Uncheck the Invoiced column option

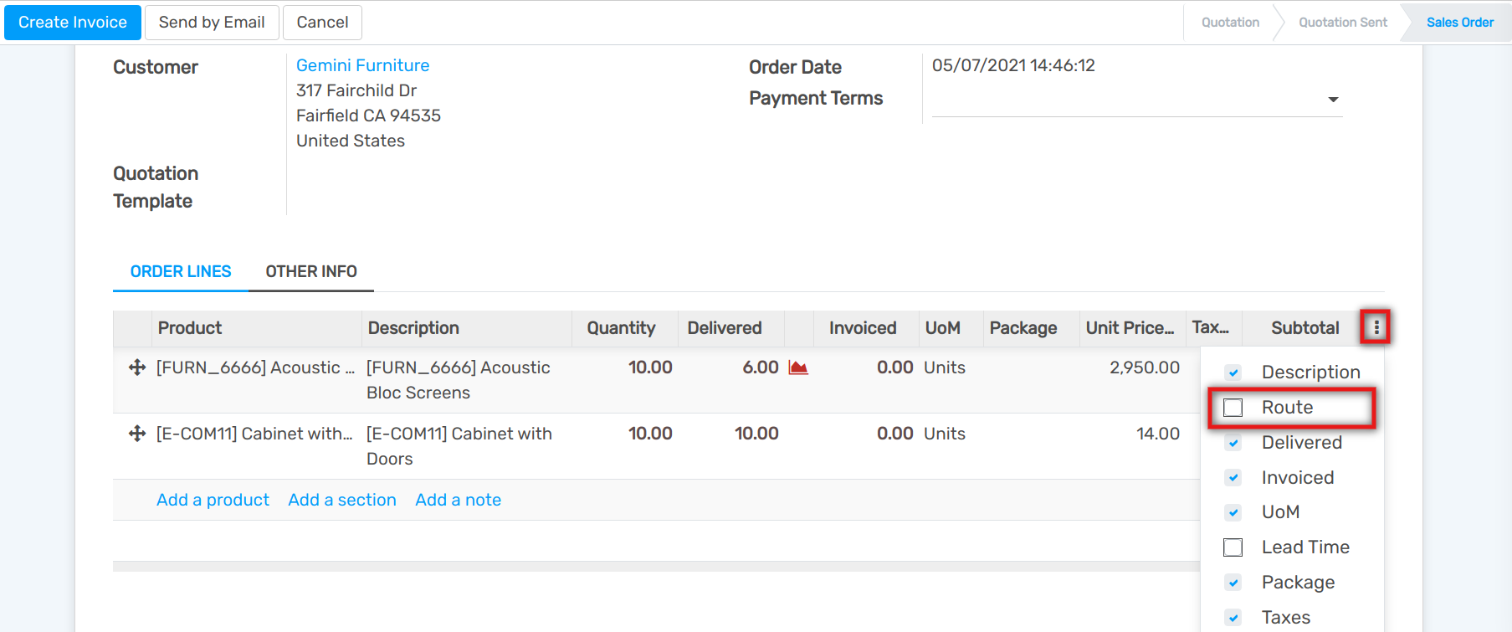click(1233, 477)
